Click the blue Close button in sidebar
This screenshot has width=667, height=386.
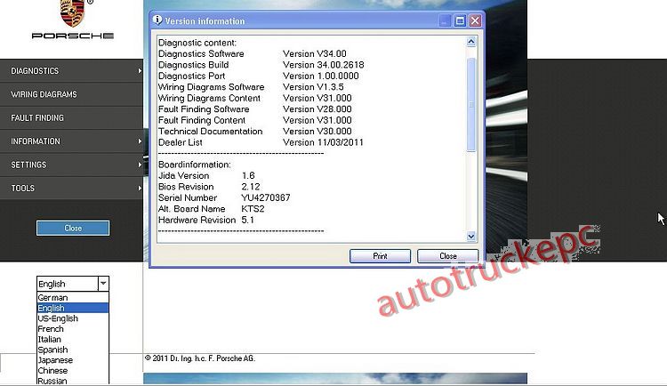pyautogui.click(x=73, y=228)
